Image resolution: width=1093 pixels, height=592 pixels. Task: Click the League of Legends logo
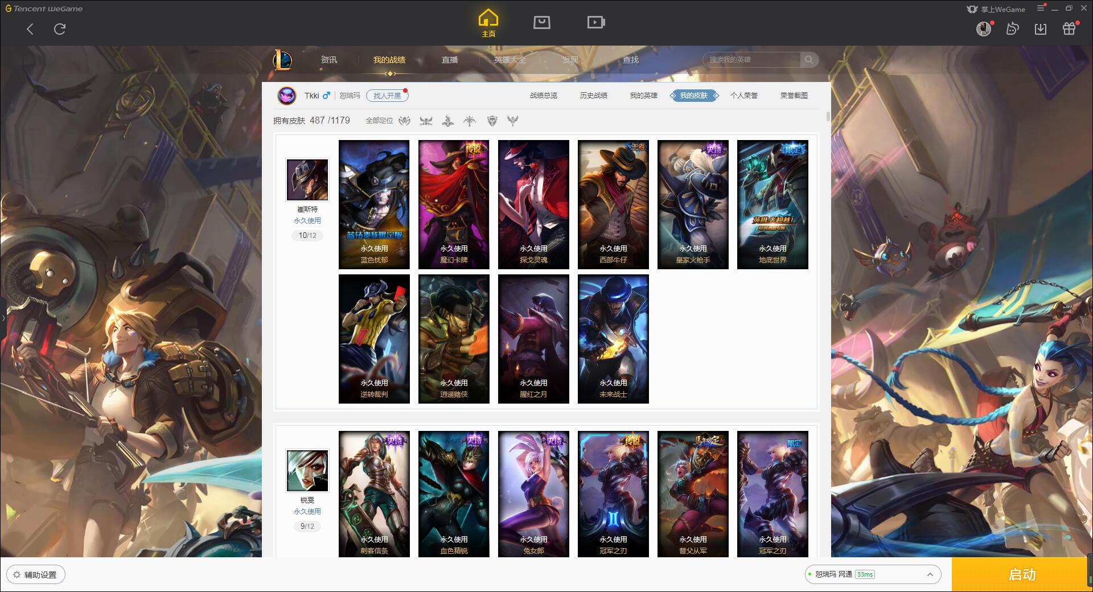tap(282, 60)
